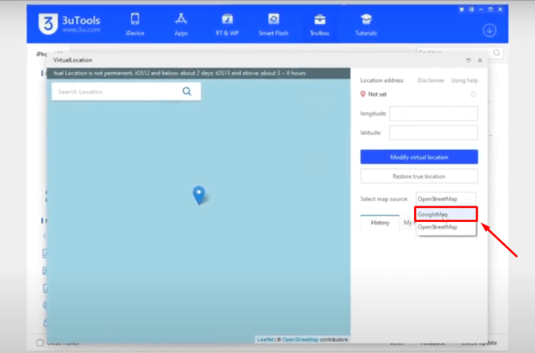Click the 3uTools shield logo

[x=48, y=24]
